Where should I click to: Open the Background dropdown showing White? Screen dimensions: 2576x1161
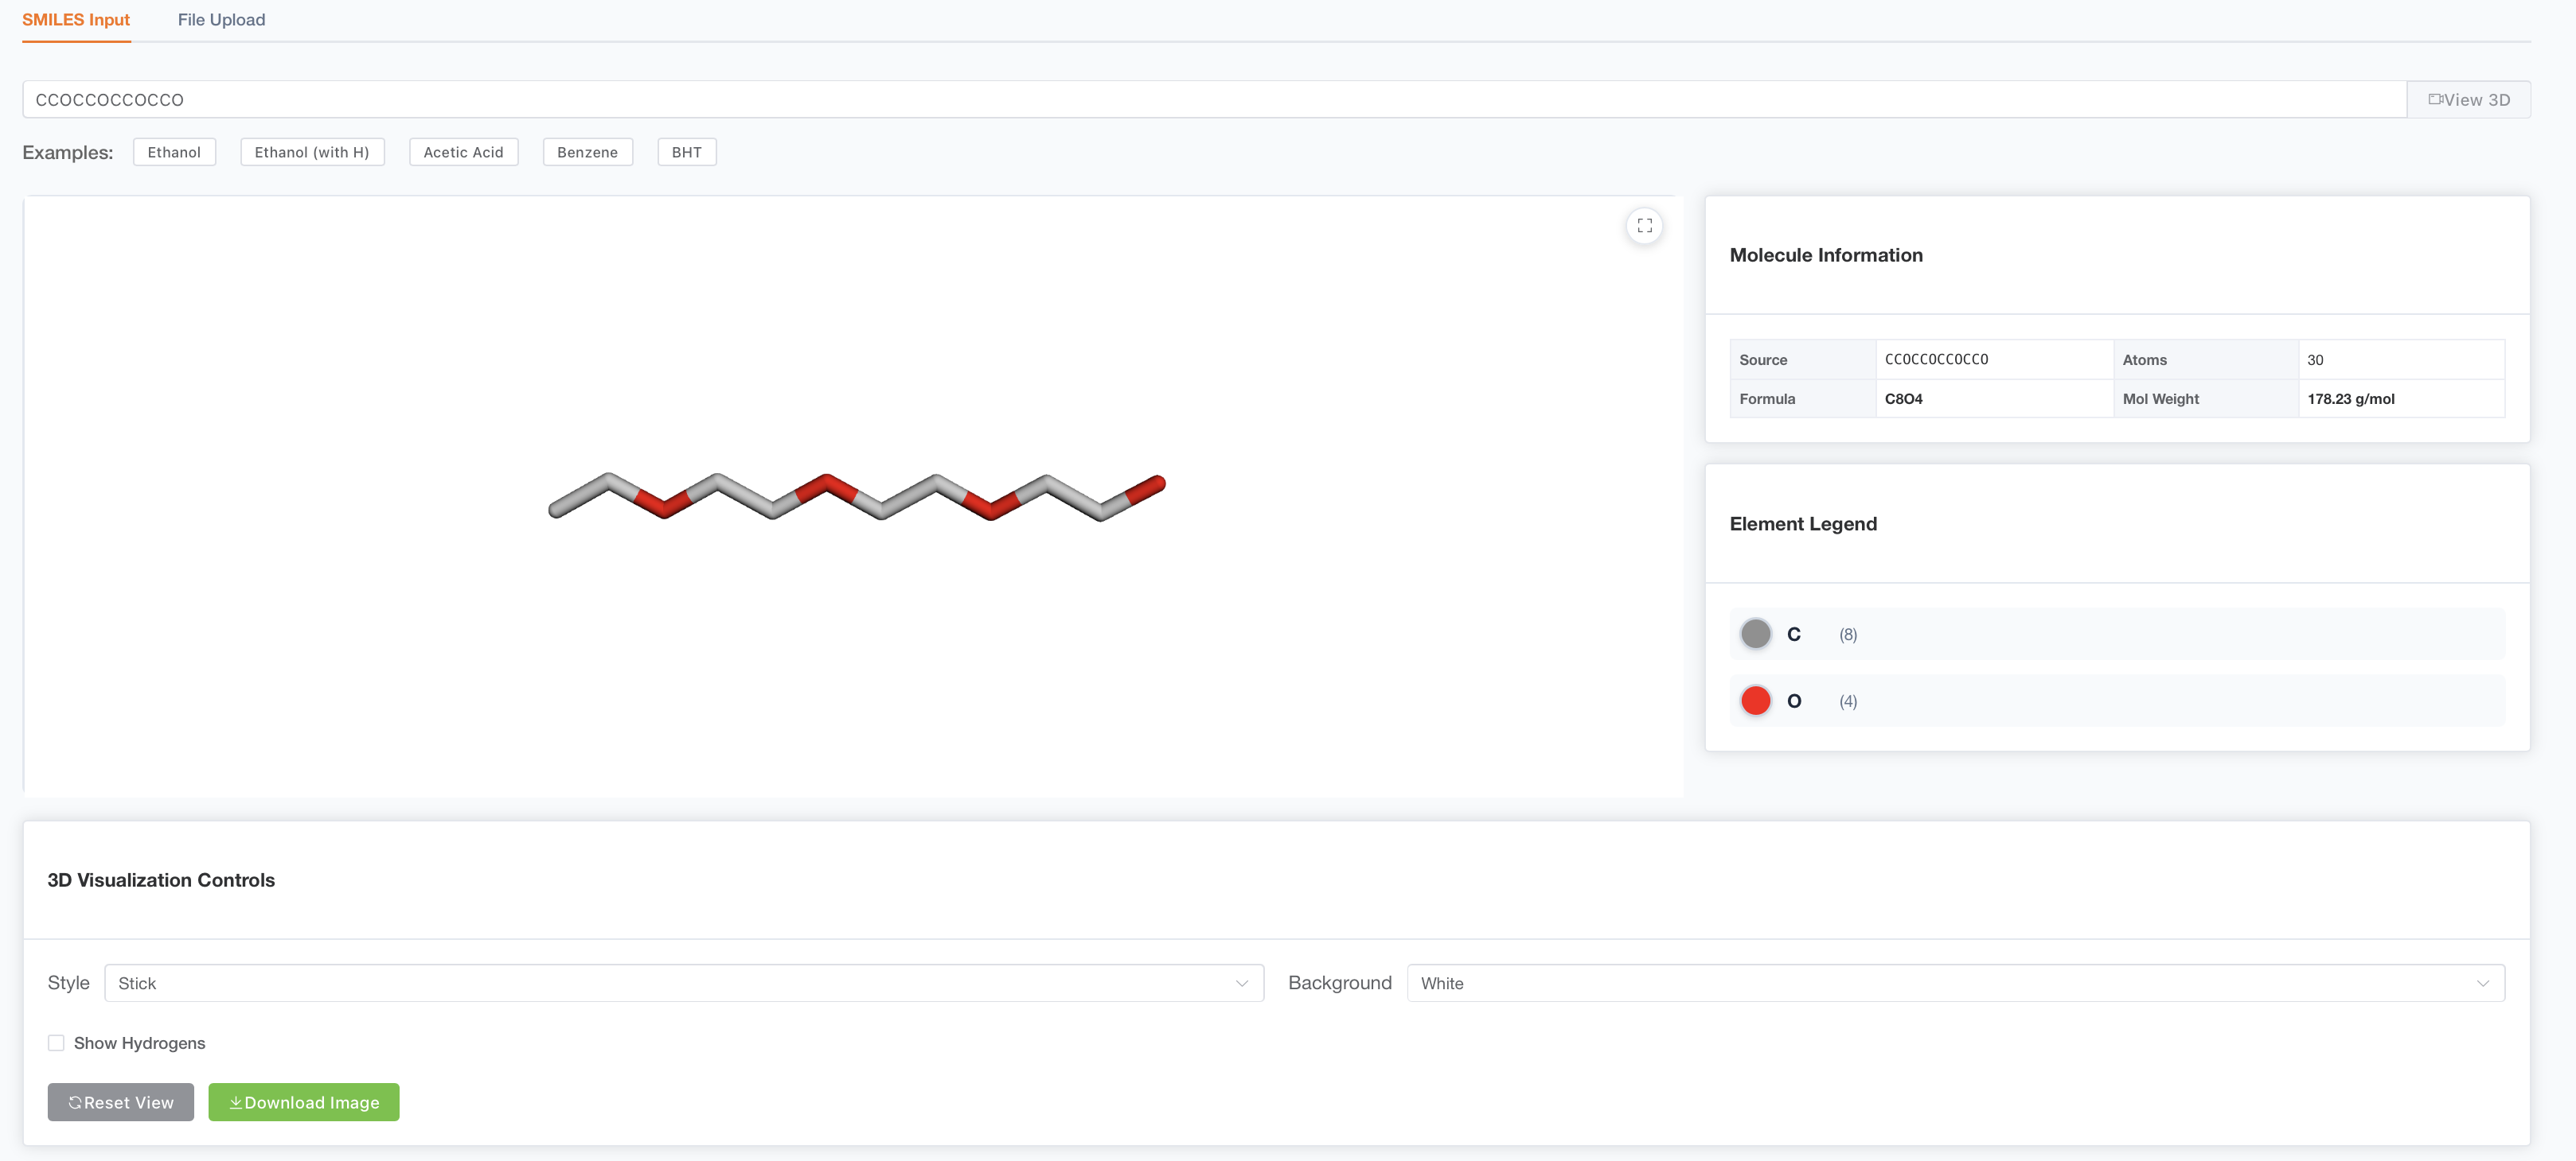coord(1955,983)
